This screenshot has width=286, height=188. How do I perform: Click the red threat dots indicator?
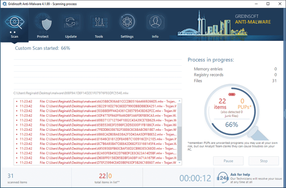[231, 94]
